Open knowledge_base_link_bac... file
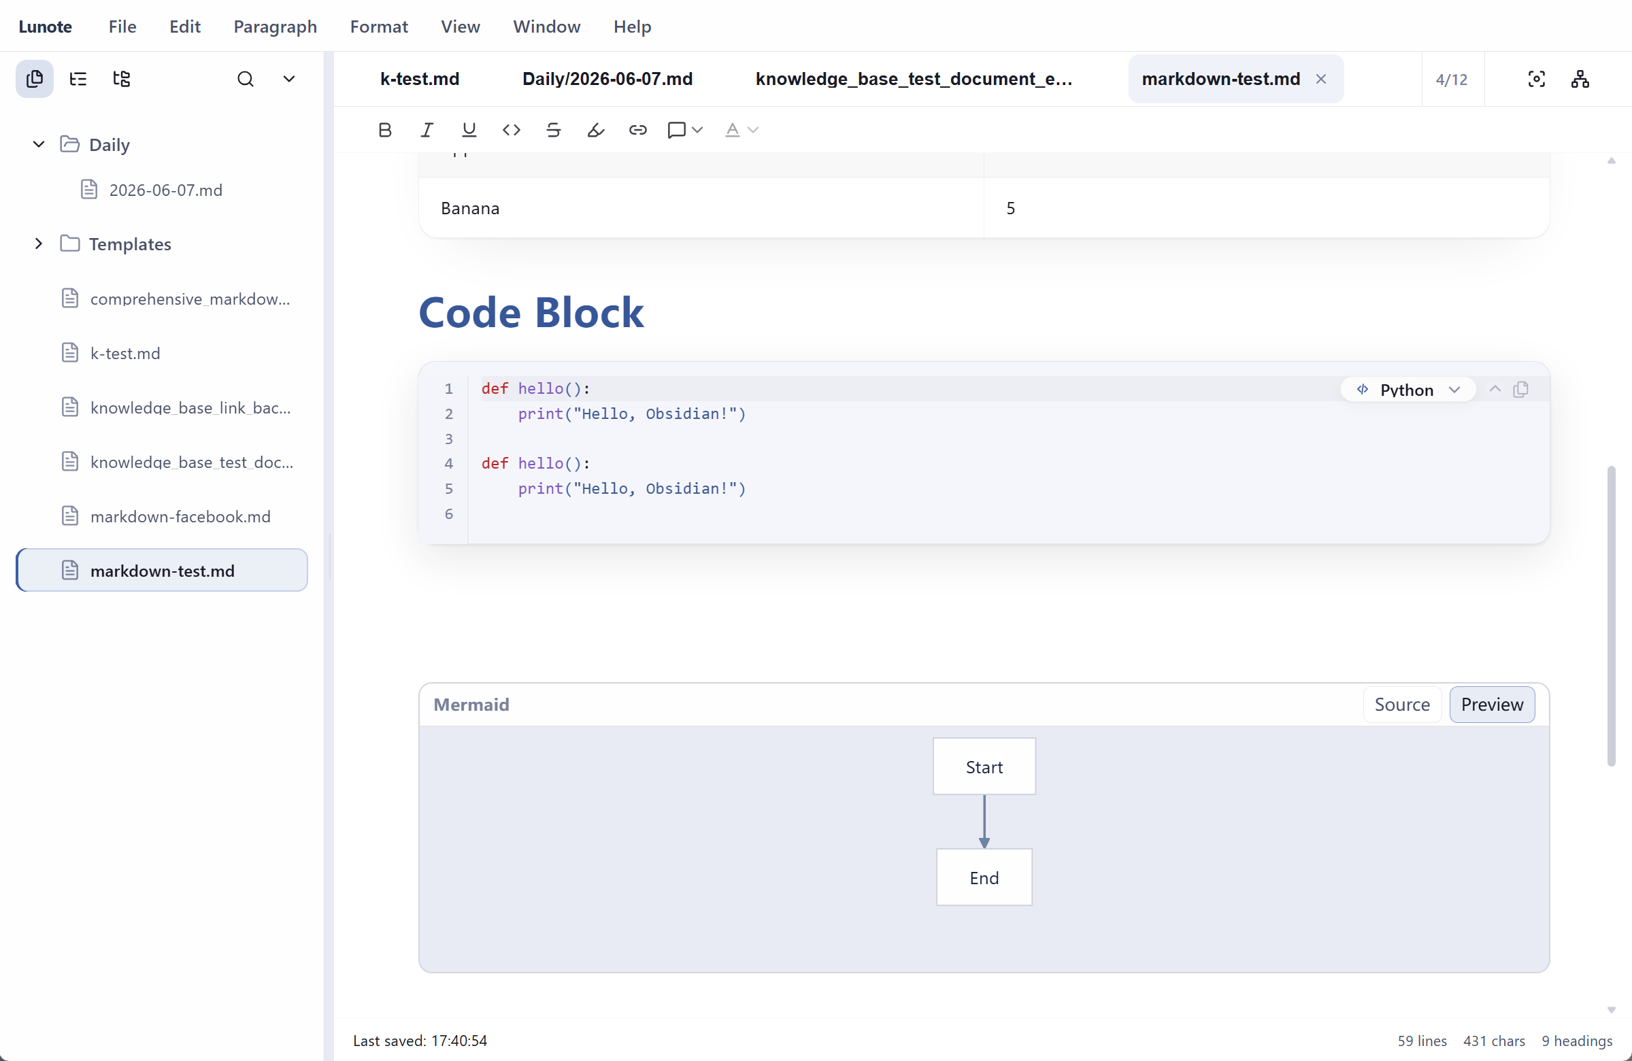The width and height of the screenshot is (1632, 1061). [x=190, y=407]
